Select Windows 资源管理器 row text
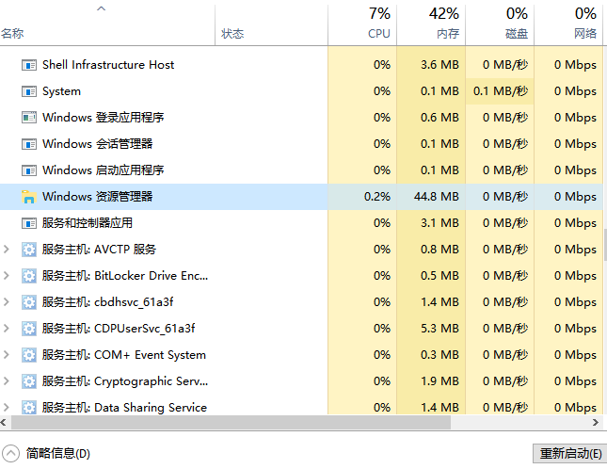Image resolution: width=607 pixels, height=469 pixels. click(x=98, y=197)
